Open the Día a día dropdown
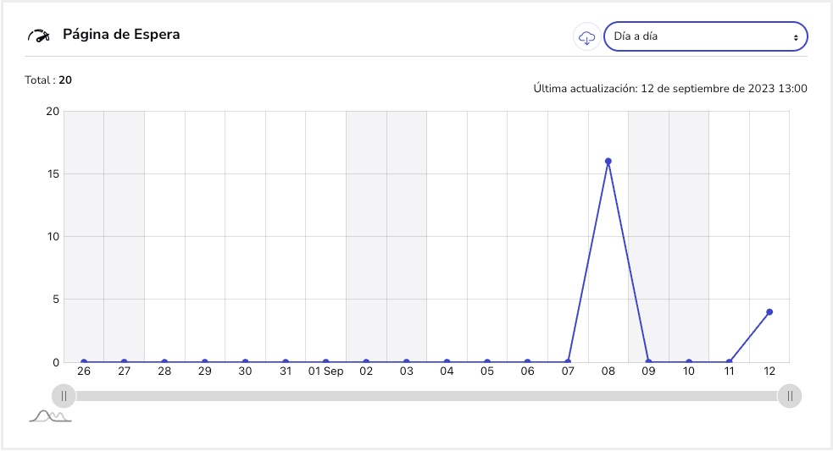The image size is (833, 451). pos(705,37)
